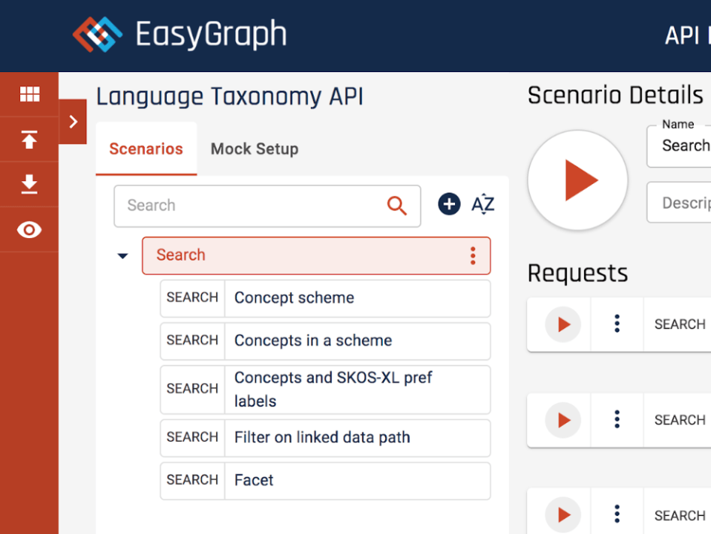Toggle the eye visibility sidebar icon
The width and height of the screenshot is (711, 534).
point(29,230)
